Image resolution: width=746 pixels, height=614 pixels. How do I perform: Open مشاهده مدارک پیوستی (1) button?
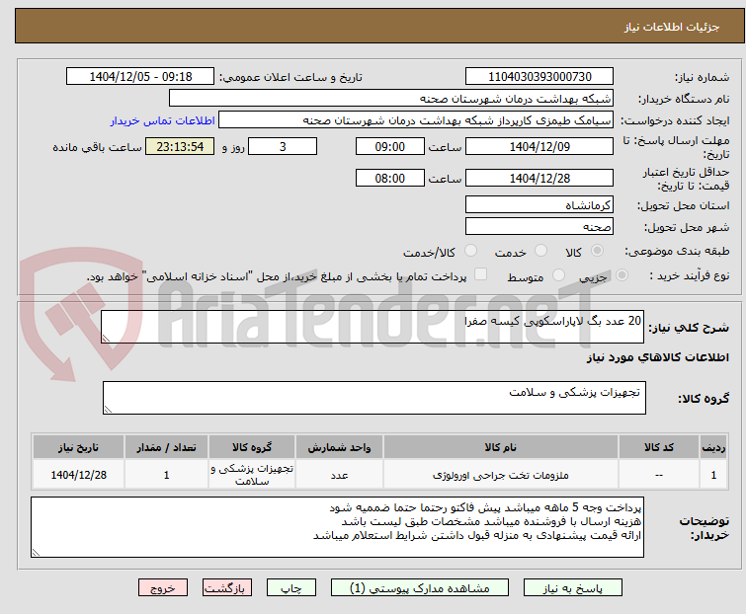(x=420, y=588)
